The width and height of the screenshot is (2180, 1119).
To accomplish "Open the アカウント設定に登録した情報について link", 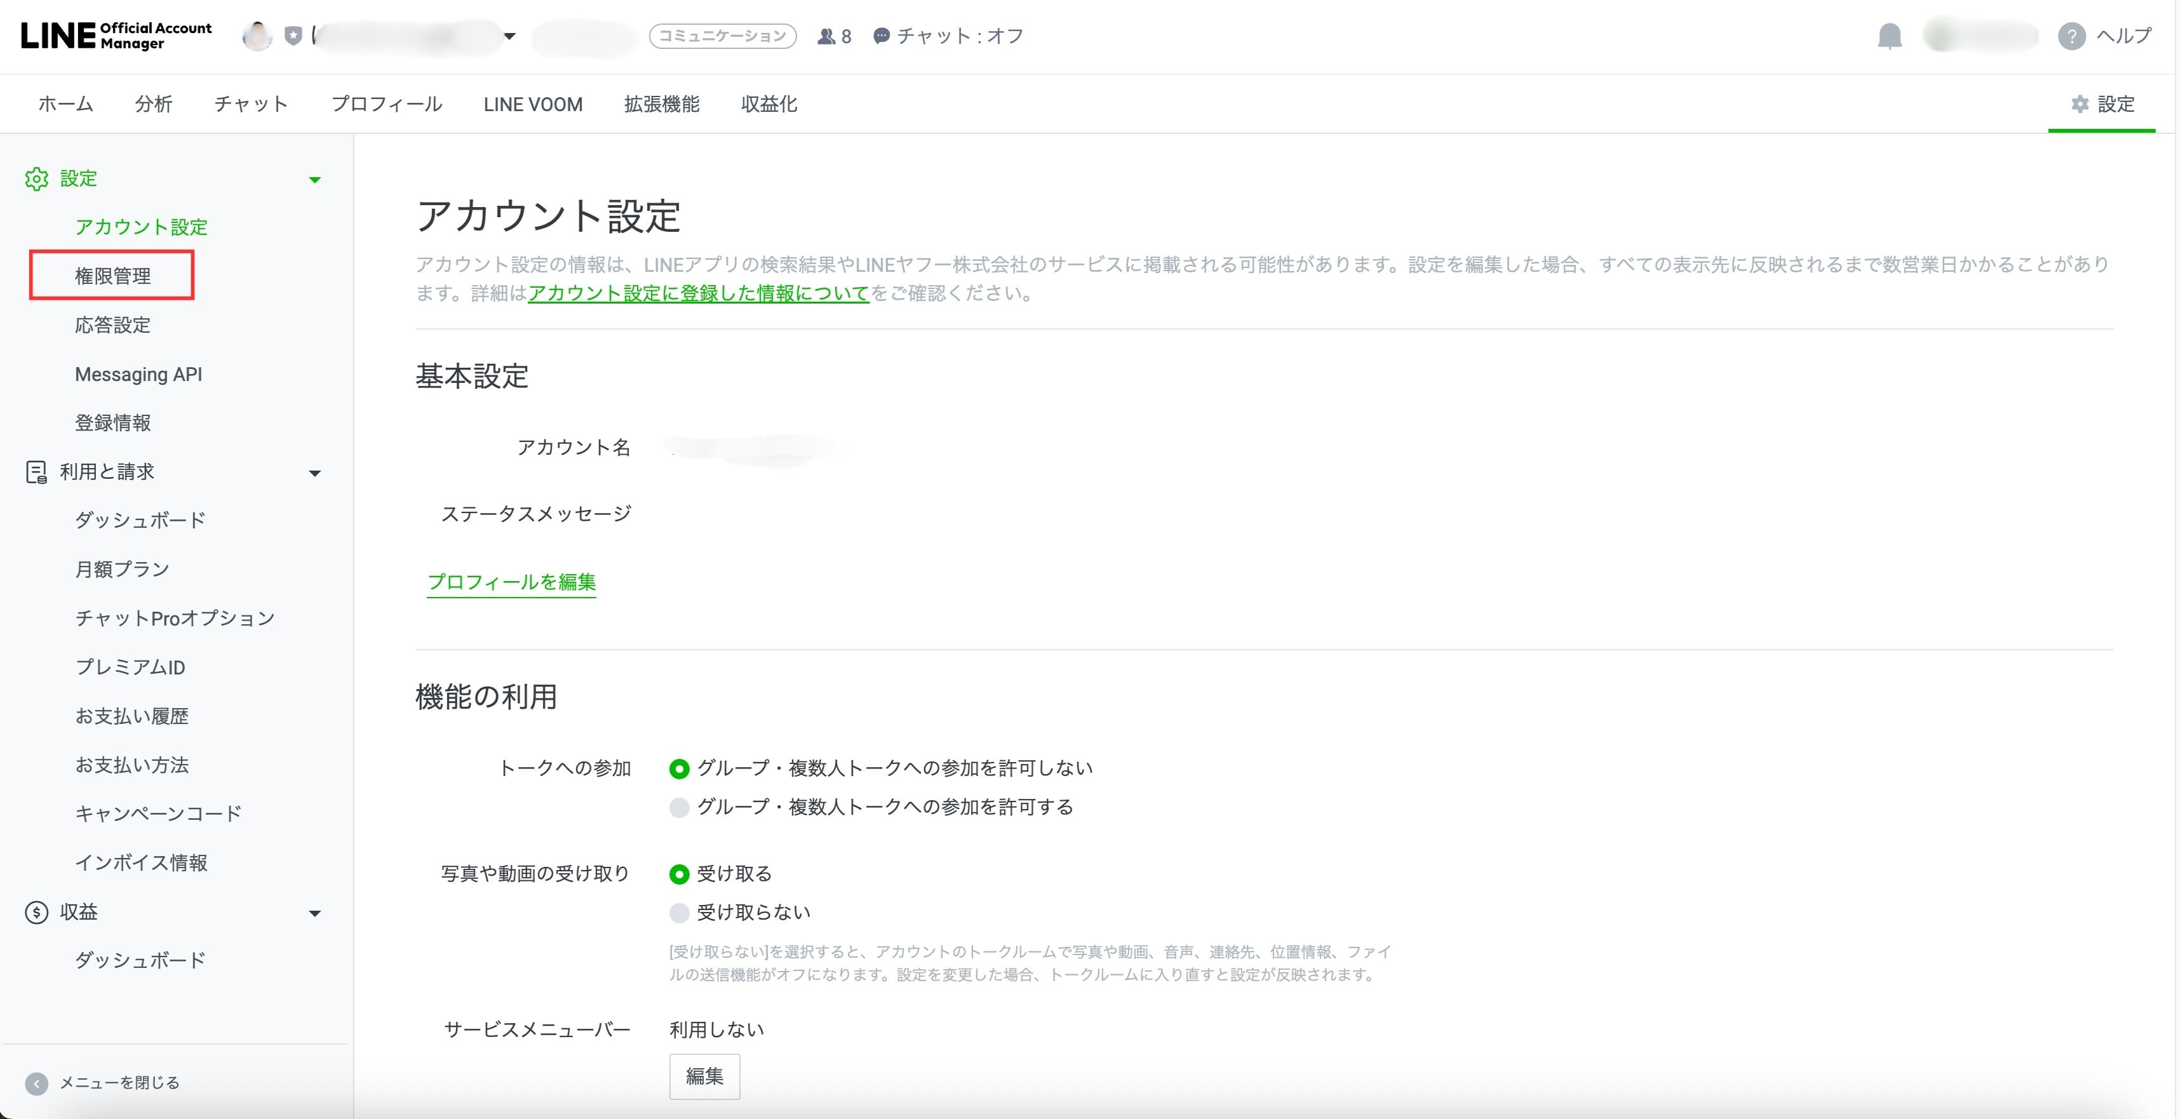I will coord(698,293).
